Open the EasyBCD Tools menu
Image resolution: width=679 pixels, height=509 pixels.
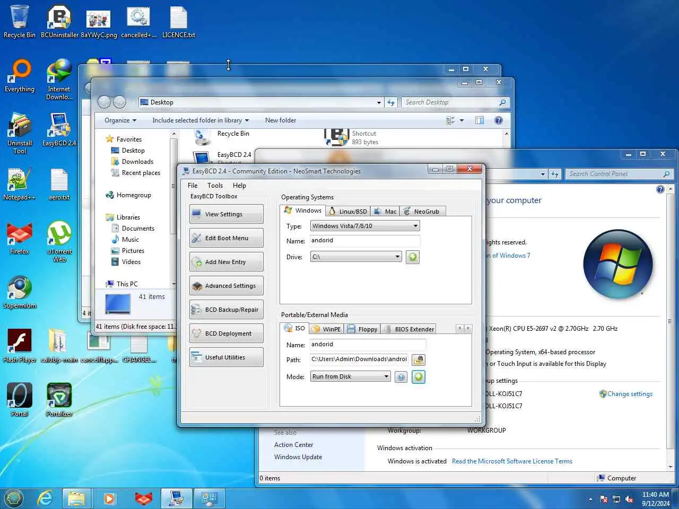[x=215, y=186]
